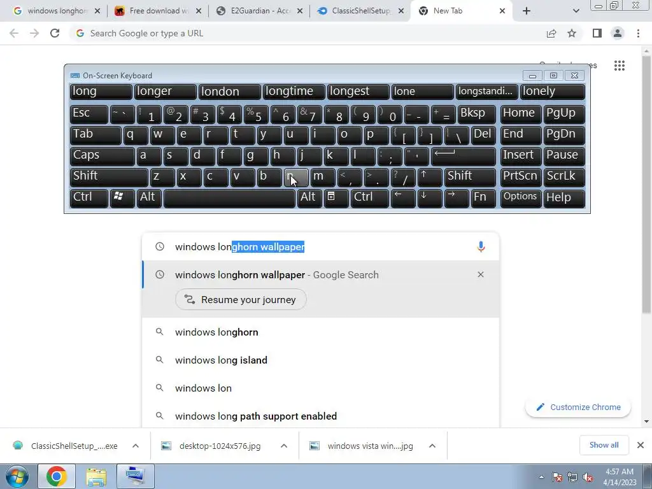Screen dimensions: 652x489
Task: Select the 'windows longhorn' search suggestion
Action: click(x=320, y=332)
